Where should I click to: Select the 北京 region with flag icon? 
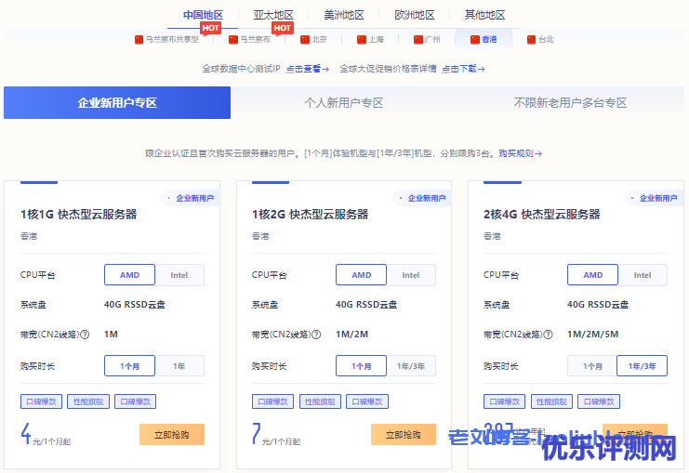(x=312, y=39)
